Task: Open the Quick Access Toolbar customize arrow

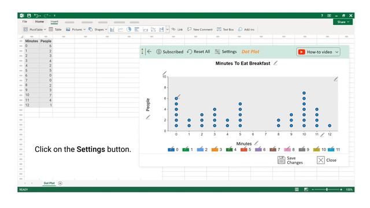Action: click(54, 16)
